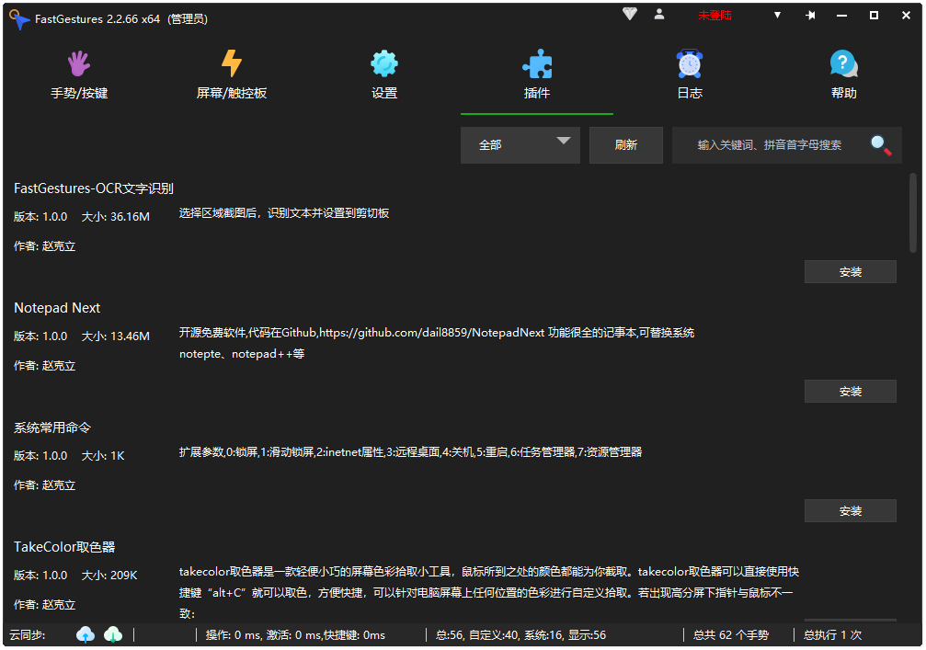Click the search magnifier icon
The width and height of the screenshot is (926, 650).
coord(879,145)
